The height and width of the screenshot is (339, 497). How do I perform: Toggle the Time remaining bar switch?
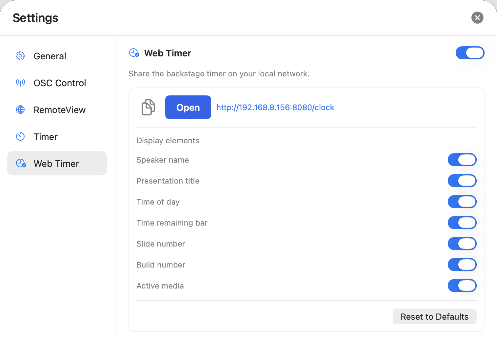coord(462,223)
